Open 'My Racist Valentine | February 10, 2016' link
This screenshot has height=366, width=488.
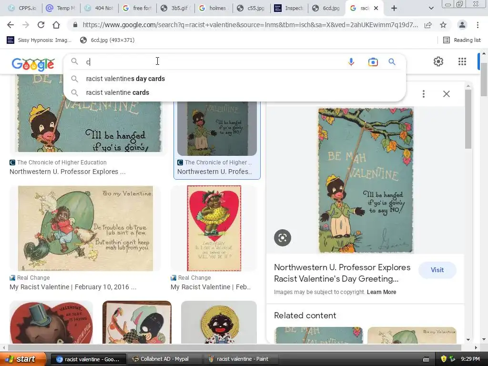point(73,287)
